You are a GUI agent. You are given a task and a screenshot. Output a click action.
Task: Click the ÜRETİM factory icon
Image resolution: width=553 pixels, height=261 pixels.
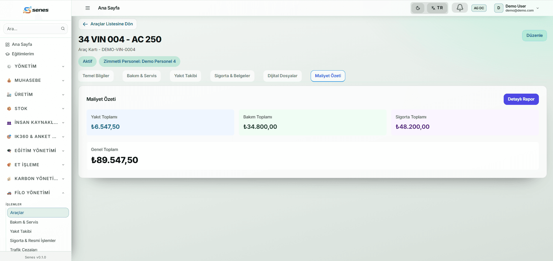tap(9, 94)
